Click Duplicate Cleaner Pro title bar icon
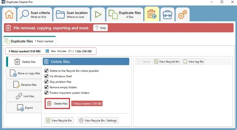This screenshot has height=130, width=237. (3, 2)
